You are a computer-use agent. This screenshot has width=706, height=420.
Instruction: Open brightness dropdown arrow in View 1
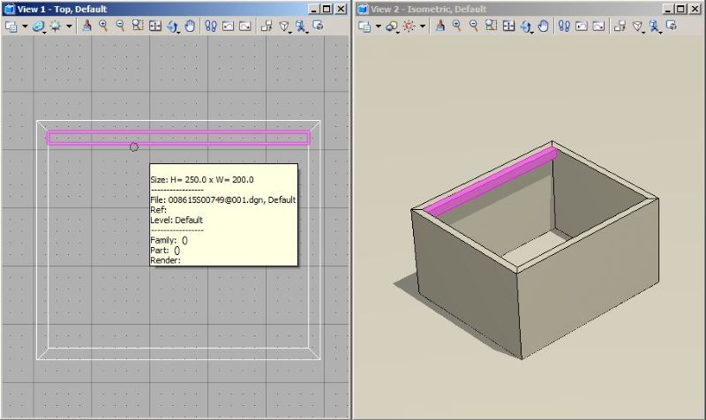[x=69, y=26]
